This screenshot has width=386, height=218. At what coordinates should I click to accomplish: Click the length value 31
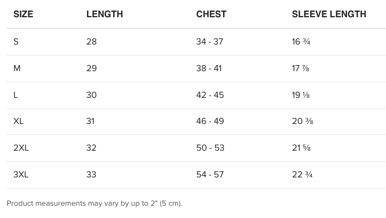click(x=90, y=121)
